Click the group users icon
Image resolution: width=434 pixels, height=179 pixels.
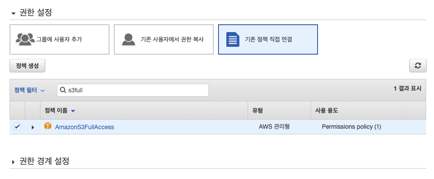click(26, 39)
